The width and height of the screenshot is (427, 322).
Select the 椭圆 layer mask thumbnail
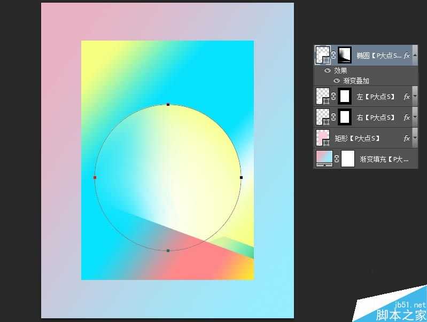coord(345,55)
